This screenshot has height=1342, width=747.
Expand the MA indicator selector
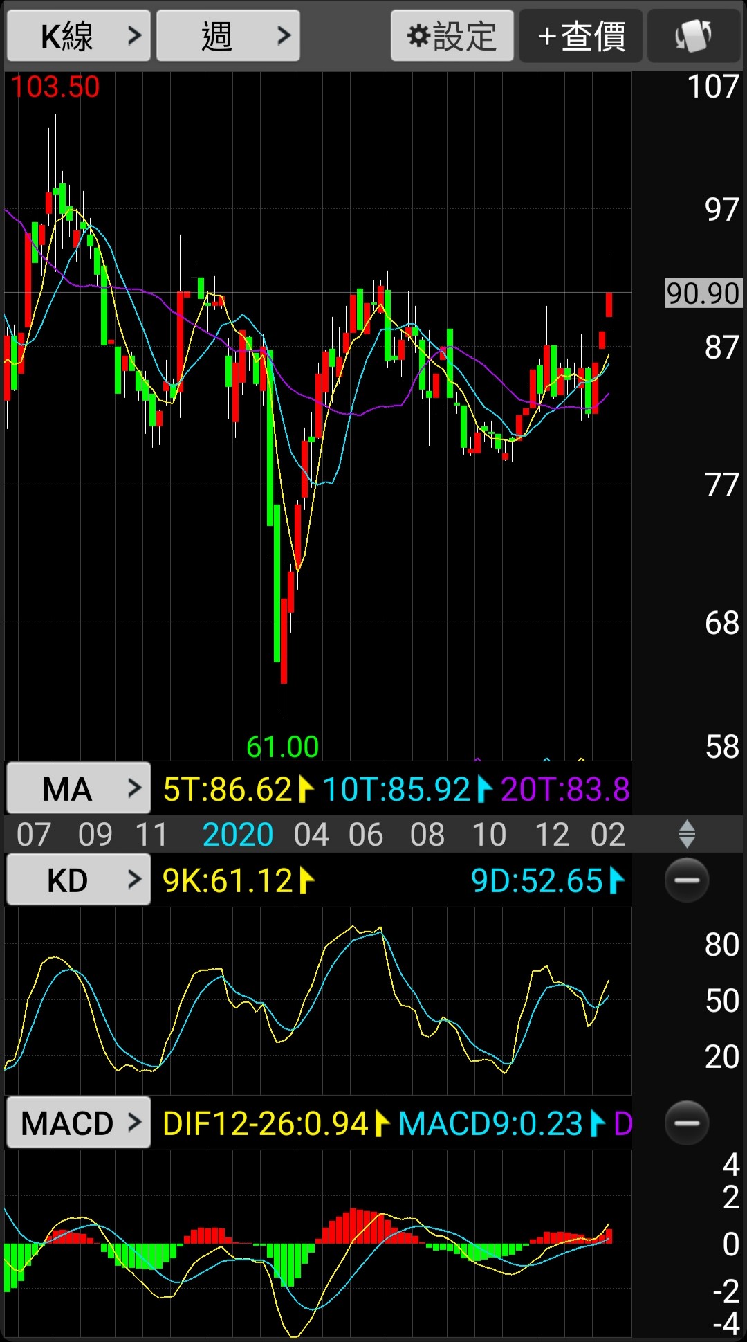click(x=78, y=789)
